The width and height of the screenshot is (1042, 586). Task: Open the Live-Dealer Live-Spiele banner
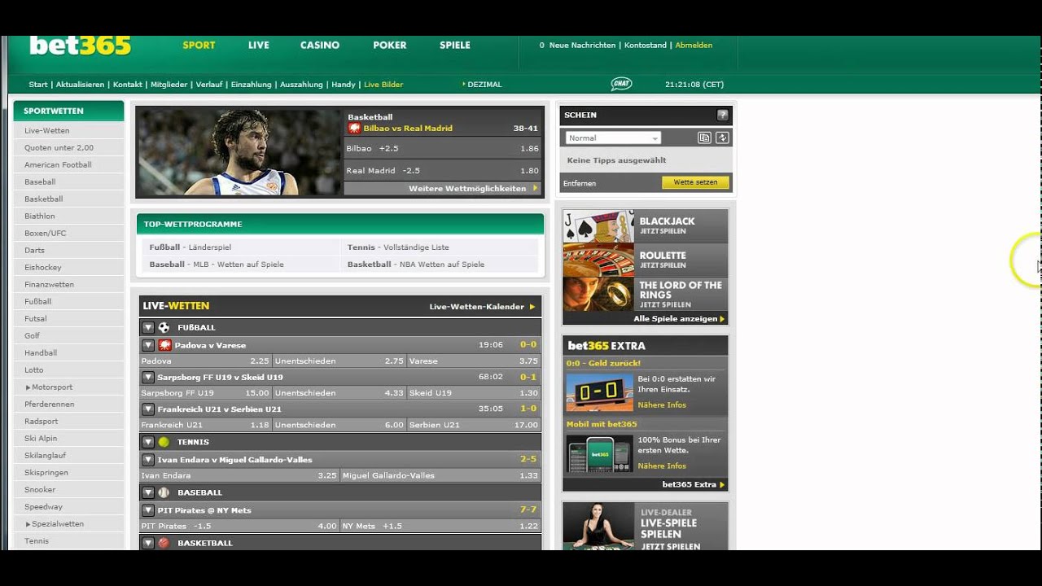646,526
